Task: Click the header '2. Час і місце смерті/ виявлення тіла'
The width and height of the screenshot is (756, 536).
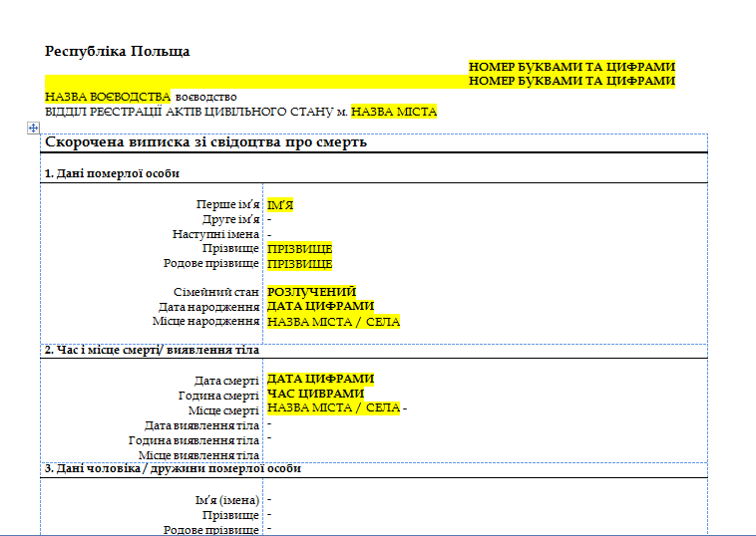Action: 152,350
